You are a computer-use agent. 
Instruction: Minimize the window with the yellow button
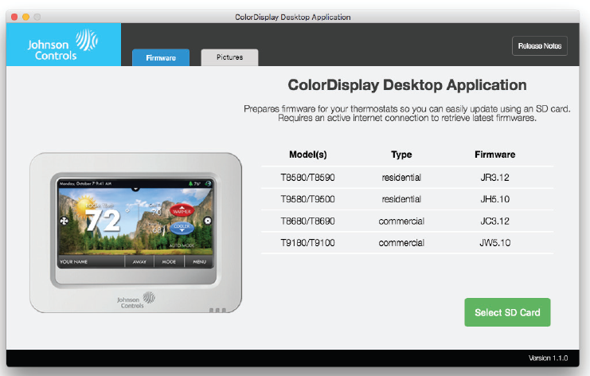(26, 17)
